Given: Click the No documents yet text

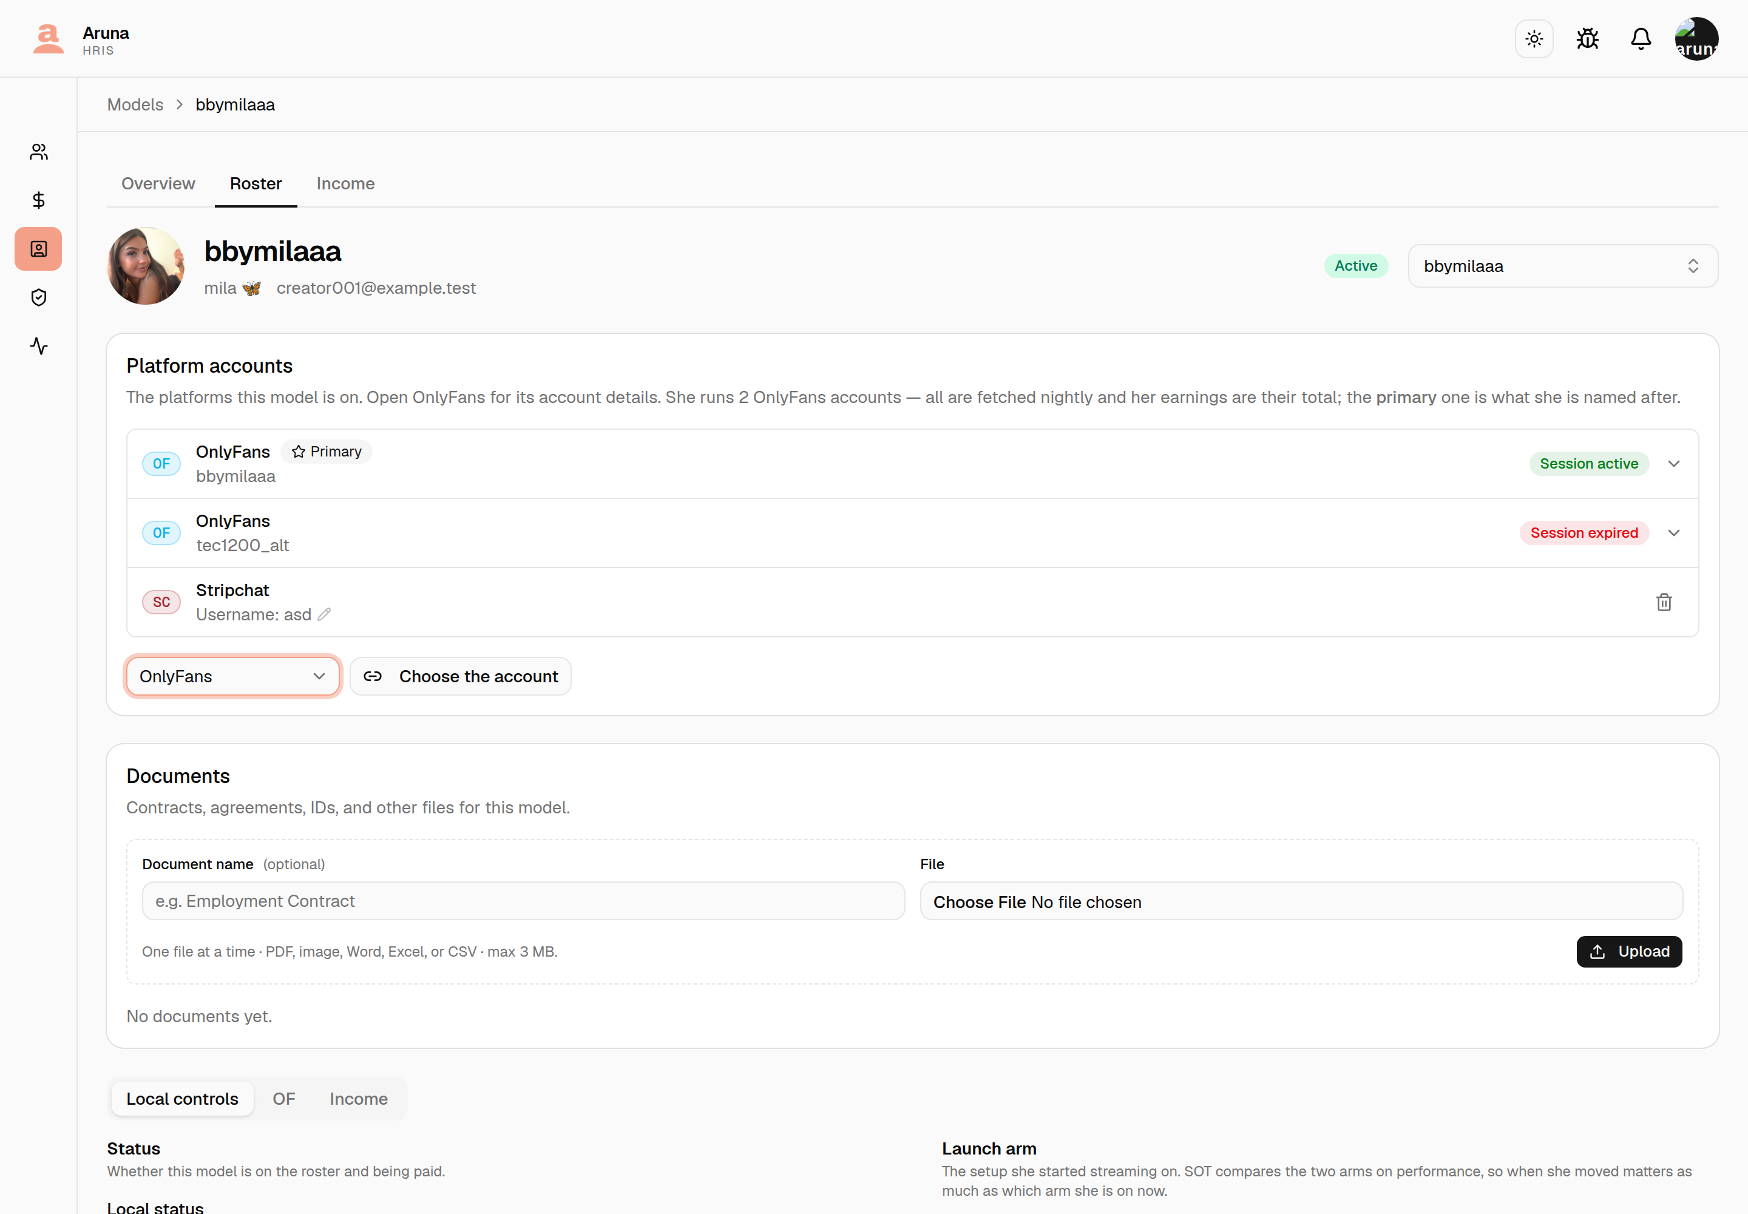Looking at the screenshot, I should (x=199, y=1017).
